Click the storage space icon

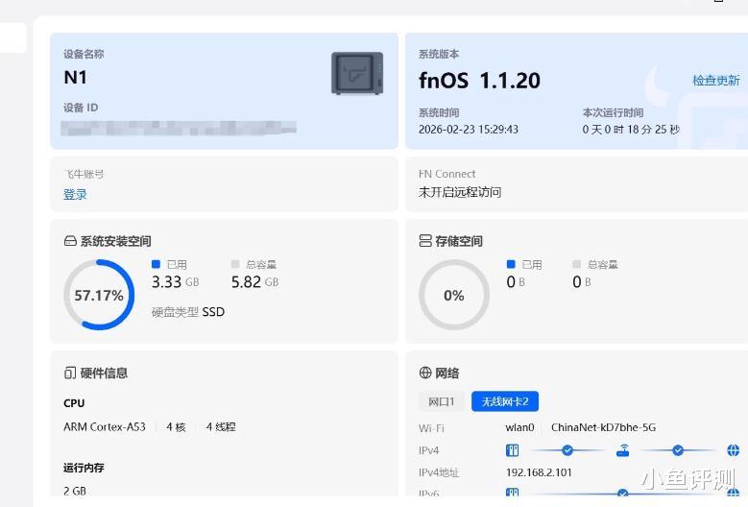[x=425, y=241]
